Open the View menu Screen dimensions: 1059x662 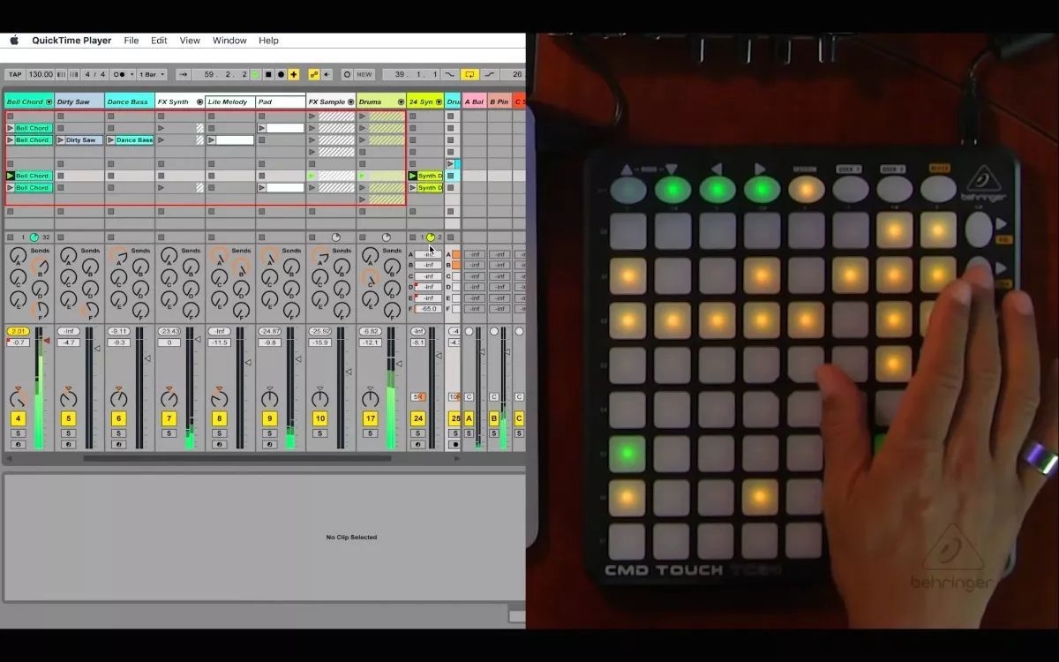coord(189,40)
